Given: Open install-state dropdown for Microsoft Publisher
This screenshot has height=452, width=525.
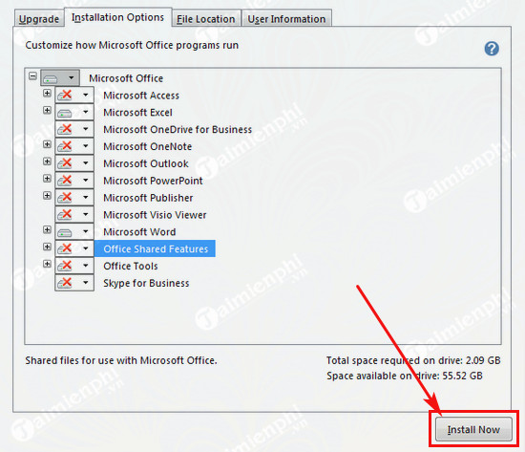Looking at the screenshot, I should coord(74,198).
